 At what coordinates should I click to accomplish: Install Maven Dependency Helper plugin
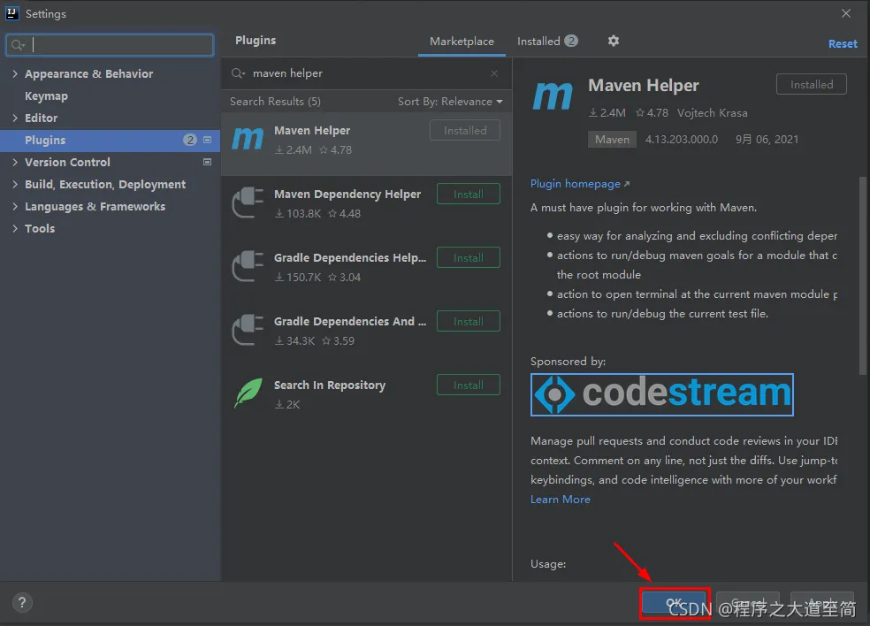(469, 195)
